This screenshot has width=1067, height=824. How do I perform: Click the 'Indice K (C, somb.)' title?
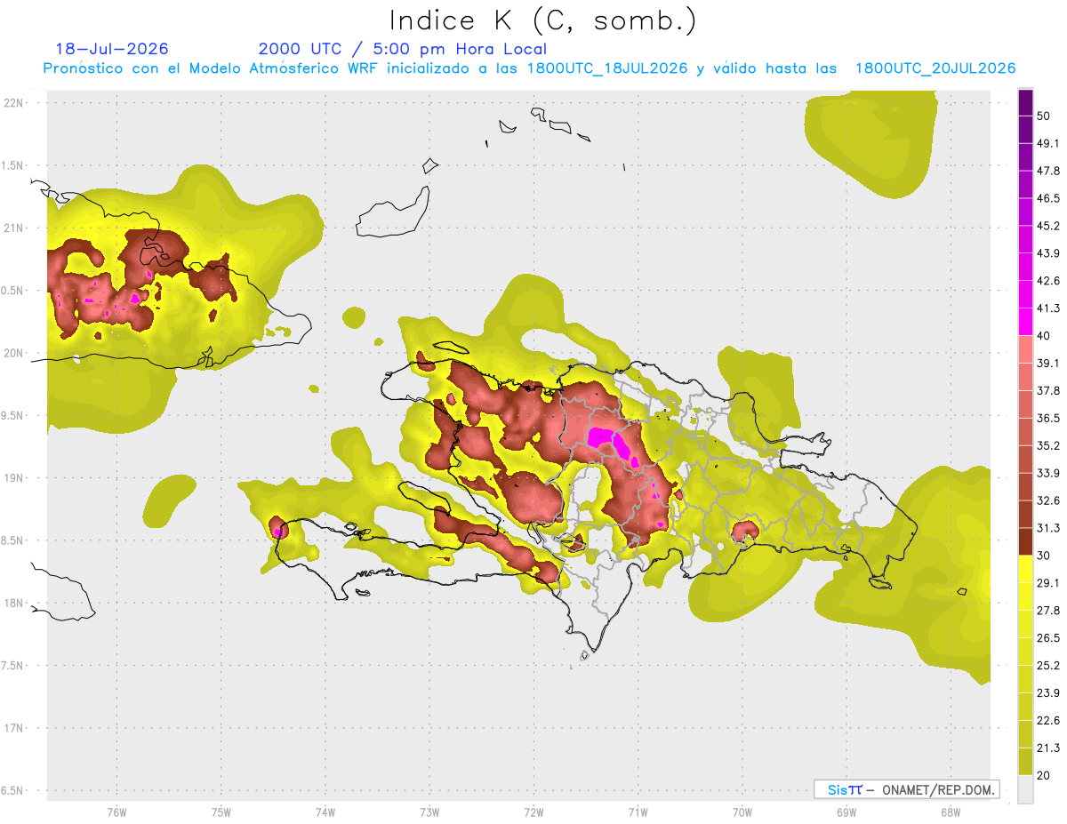(x=542, y=20)
